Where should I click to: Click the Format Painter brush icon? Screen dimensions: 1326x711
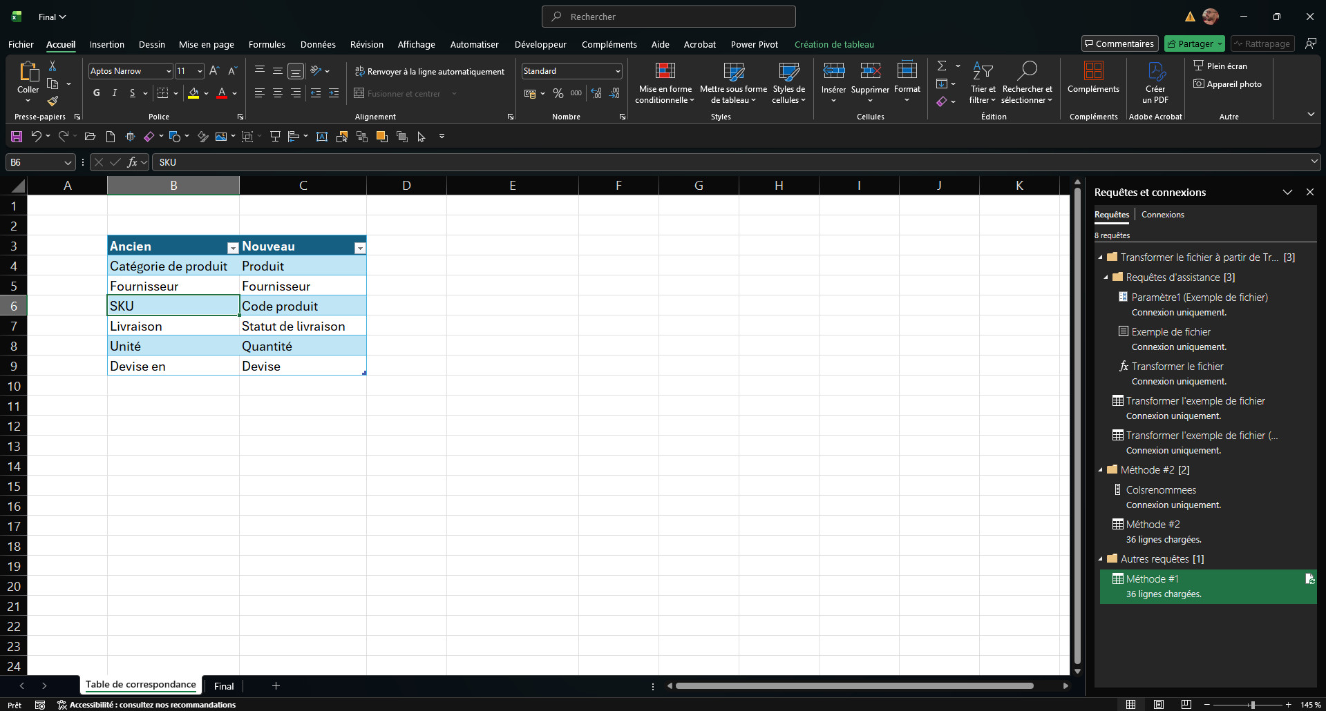[x=53, y=101]
